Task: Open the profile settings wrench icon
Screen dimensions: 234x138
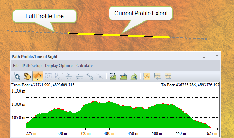Action: 134,76
